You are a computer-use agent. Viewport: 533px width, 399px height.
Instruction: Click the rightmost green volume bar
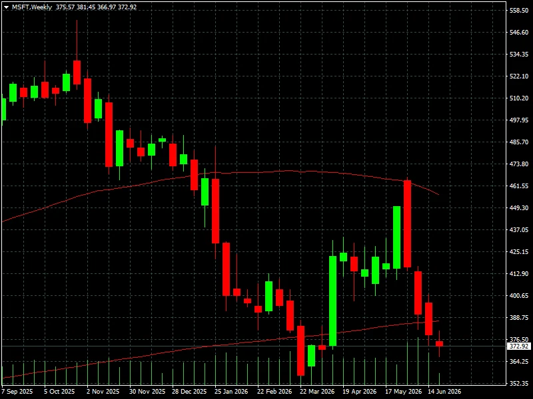tap(439, 379)
